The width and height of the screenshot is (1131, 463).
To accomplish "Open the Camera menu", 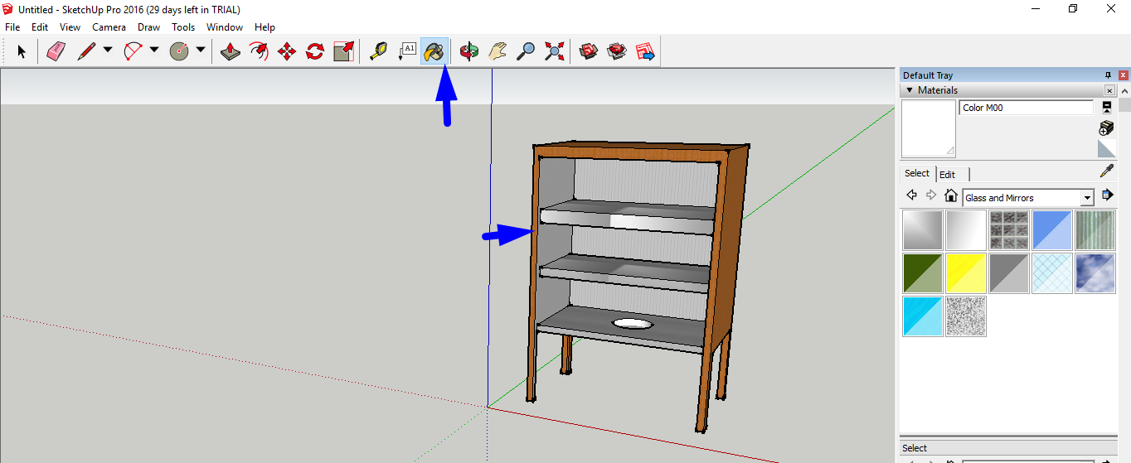I will pyautogui.click(x=109, y=27).
